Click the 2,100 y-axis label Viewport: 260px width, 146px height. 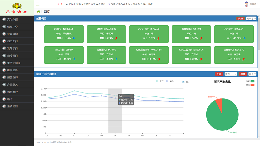pyautogui.click(x=43, y=88)
